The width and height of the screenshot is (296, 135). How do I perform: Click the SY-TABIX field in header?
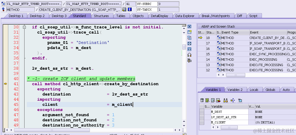pyautogui.click(x=147, y=10)
